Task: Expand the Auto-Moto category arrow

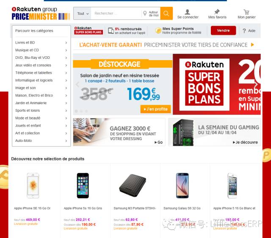Action: click(x=66, y=141)
